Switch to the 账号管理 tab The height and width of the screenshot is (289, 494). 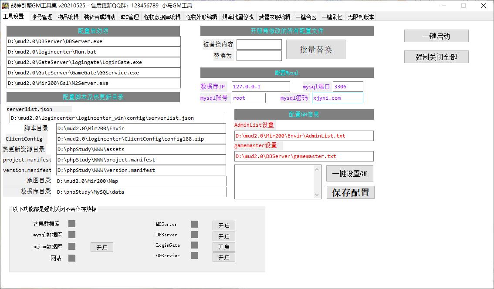coord(42,17)
